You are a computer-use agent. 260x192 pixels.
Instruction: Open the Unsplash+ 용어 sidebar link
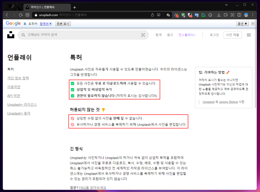point(19,114)
